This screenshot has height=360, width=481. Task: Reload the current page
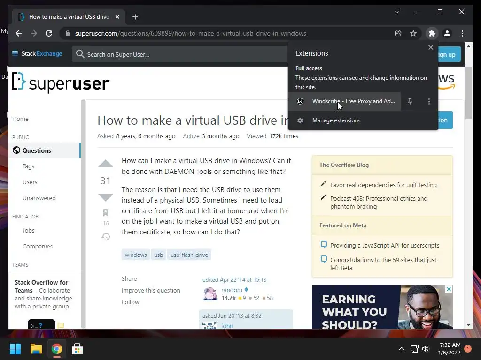coord(49,33)
